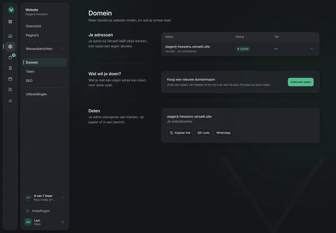This screenshot has width=336, height=233.
Task: Click the Status column header
Action: [x=240, y=37]
